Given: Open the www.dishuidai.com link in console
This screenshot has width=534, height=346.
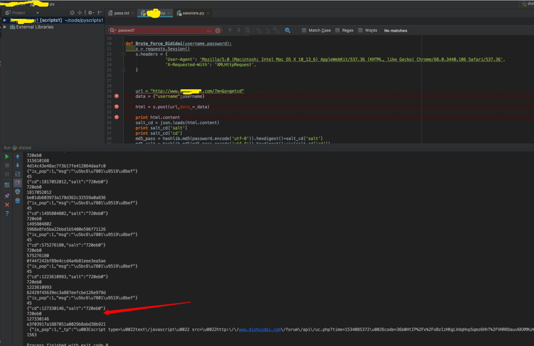Looking at the screenshot, I should [x=260, y=329].
